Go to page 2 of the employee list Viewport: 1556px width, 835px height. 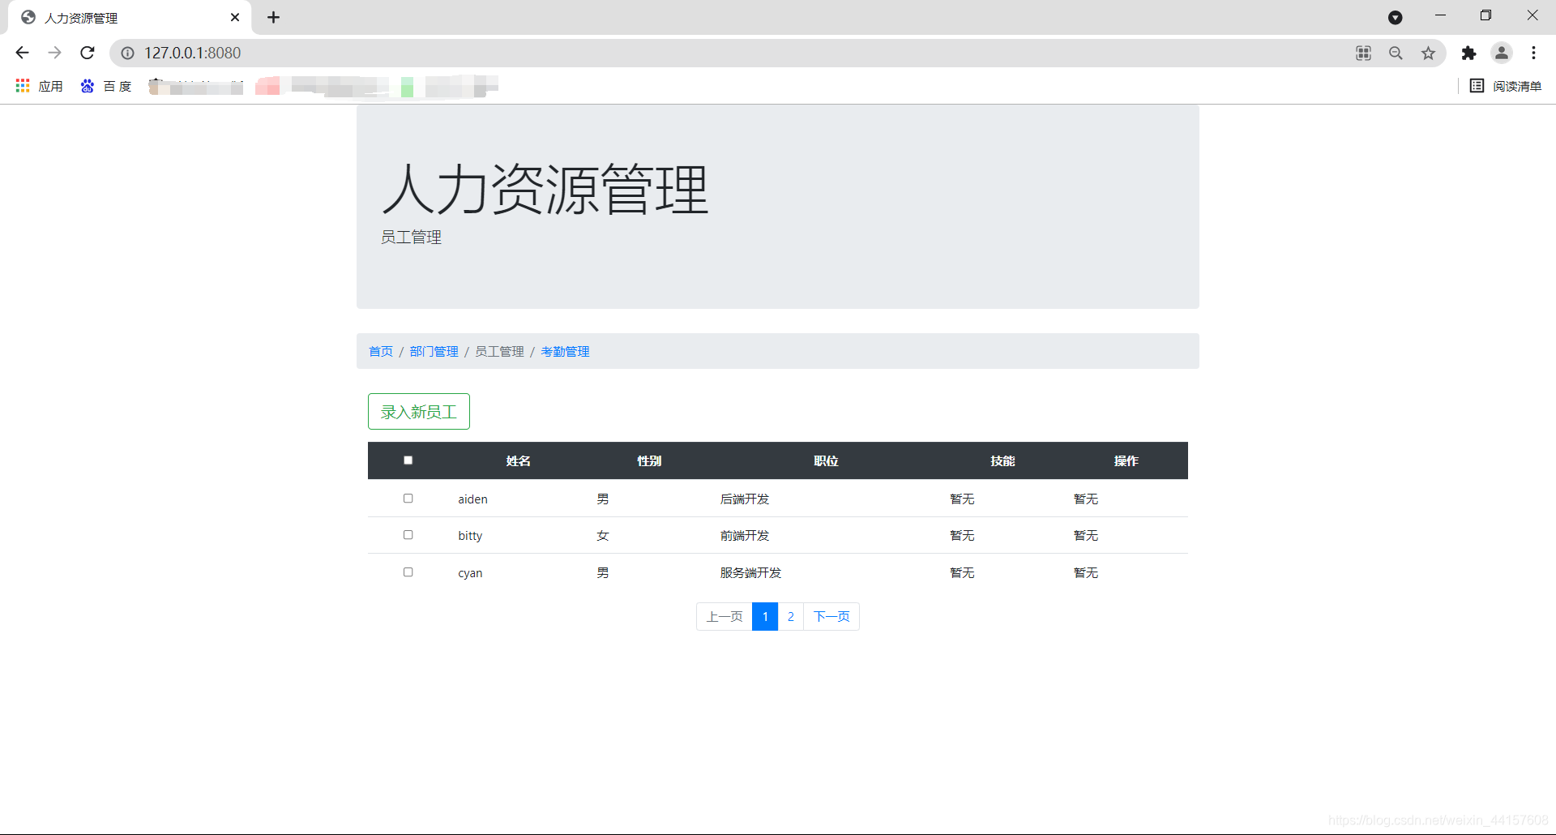coord(790,616)
